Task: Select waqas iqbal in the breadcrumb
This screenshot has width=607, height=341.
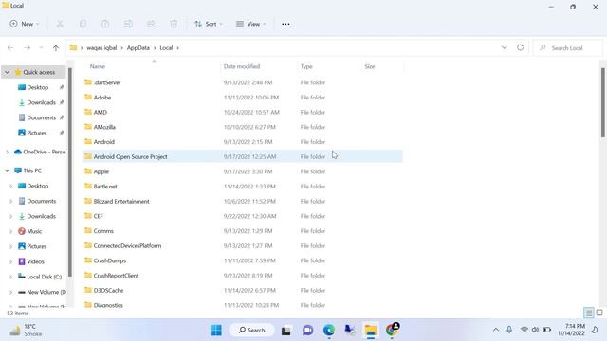Action: click(101, 48)
